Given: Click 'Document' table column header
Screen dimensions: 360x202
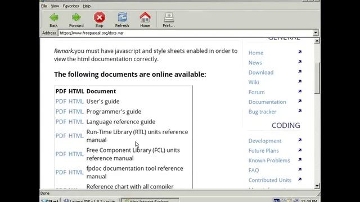Looking at the screenshot, I should 101,91.
